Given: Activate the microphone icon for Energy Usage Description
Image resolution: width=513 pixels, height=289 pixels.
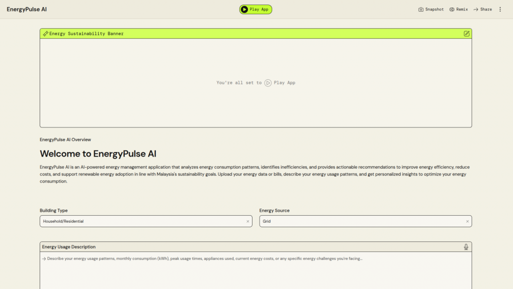Looking at the screenshot, I should [x=466, y=247].
